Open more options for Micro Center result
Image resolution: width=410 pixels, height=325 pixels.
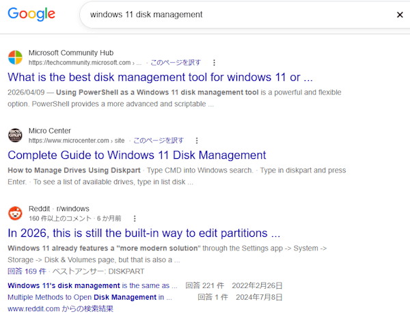click(197, 141)
